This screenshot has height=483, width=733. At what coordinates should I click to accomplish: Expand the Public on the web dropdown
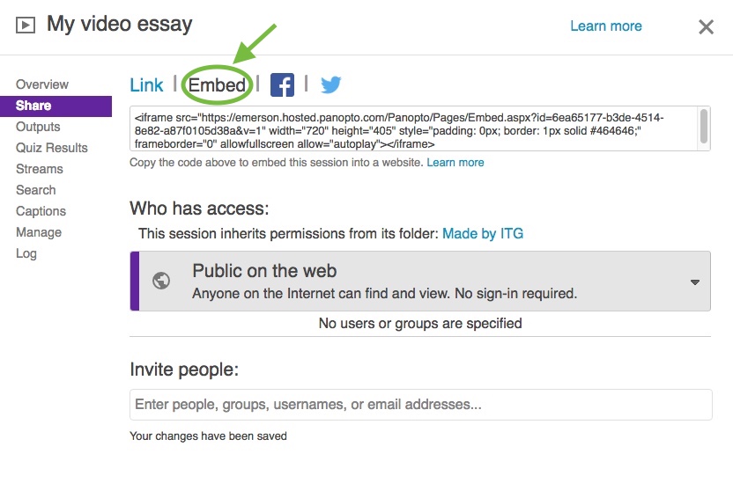point(695,282)
